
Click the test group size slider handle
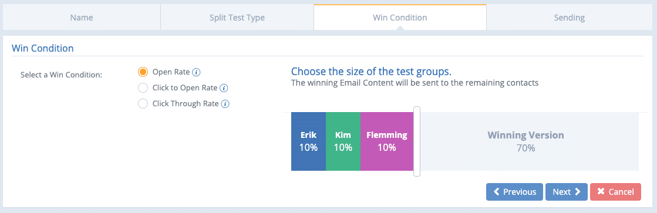click(x=416, y=141)
